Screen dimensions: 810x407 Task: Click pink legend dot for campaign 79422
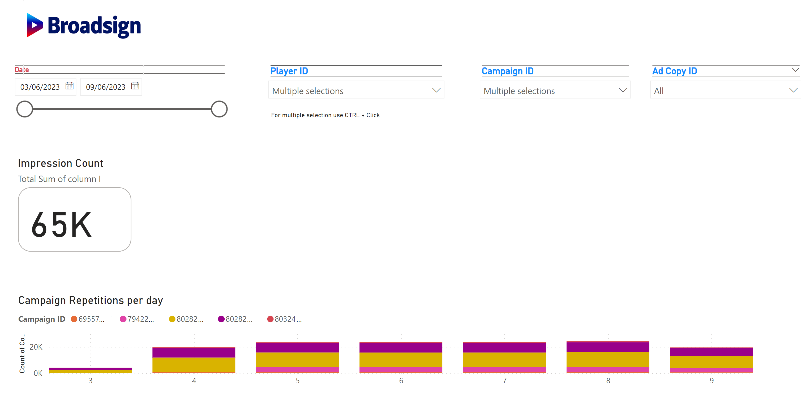pos(123,319)
